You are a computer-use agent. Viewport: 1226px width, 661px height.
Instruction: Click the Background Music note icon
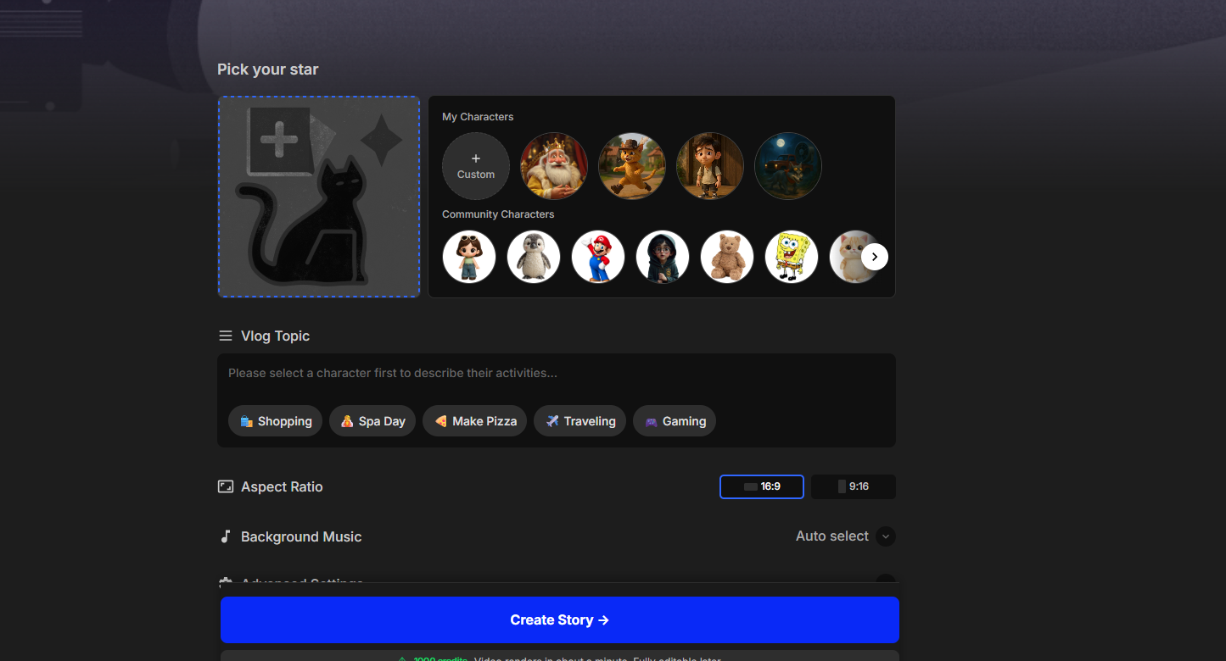226,536
